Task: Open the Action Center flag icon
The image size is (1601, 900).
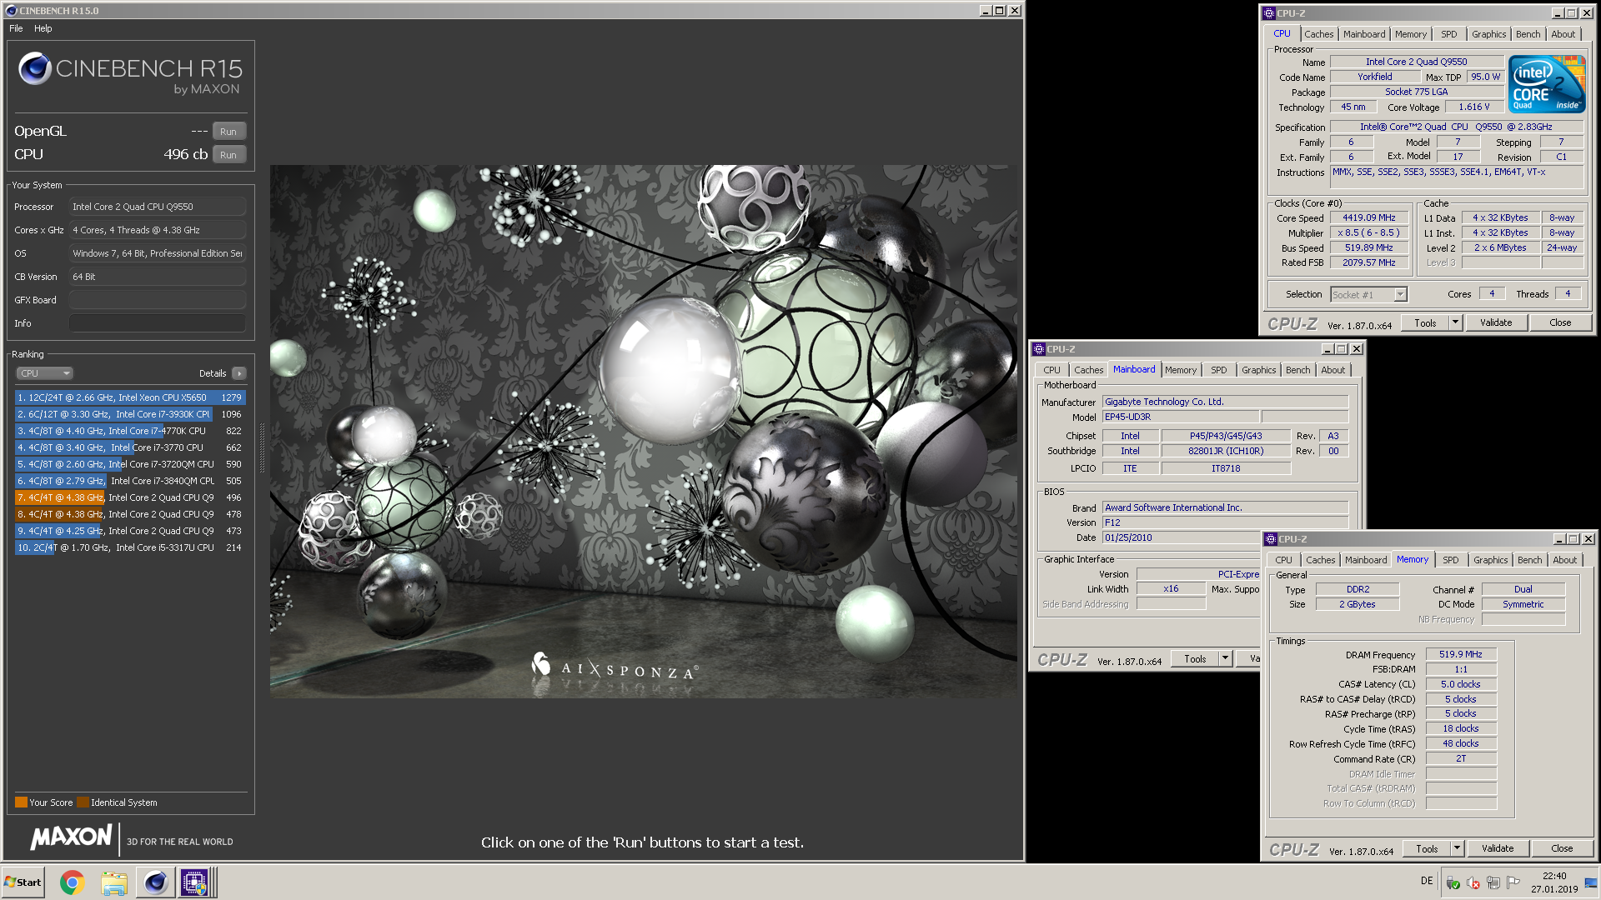Action: click(1513, 882)
